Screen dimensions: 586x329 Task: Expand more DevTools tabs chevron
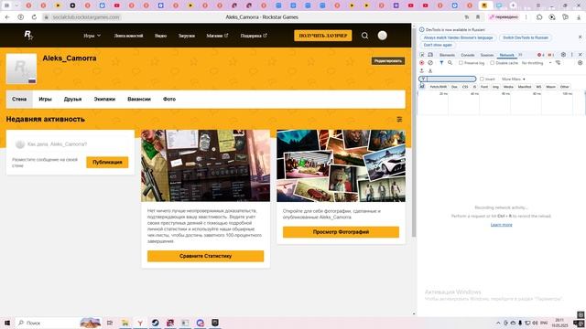click(520, 55)
